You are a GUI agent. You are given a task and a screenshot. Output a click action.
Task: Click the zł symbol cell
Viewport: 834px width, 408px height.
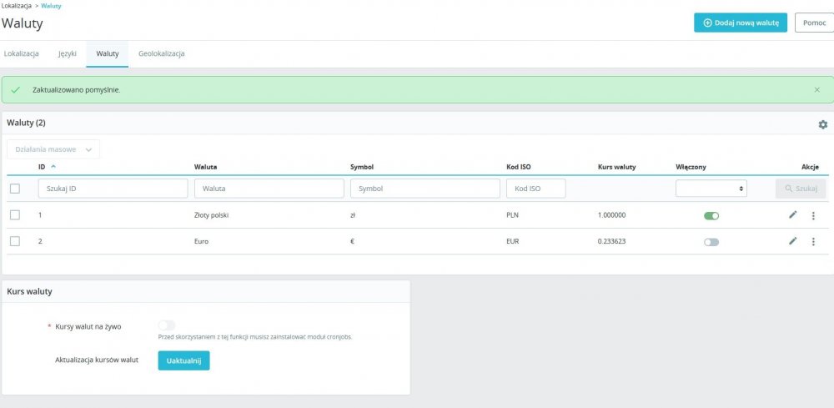pos(353,215)
